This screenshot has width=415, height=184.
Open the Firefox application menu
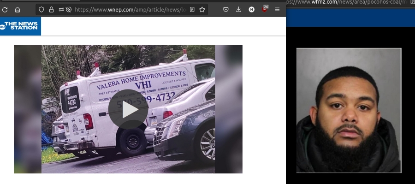[x=277, y=10]
